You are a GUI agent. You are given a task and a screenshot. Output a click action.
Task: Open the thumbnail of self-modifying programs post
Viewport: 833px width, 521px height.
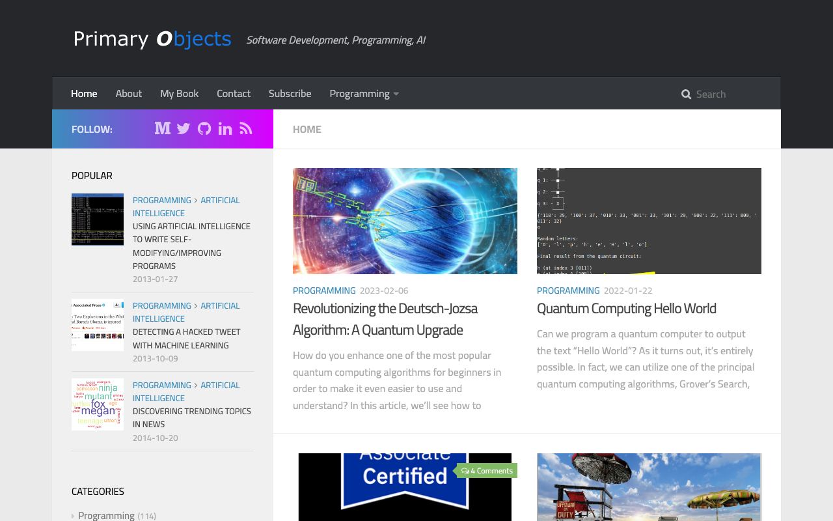point(98,219)
